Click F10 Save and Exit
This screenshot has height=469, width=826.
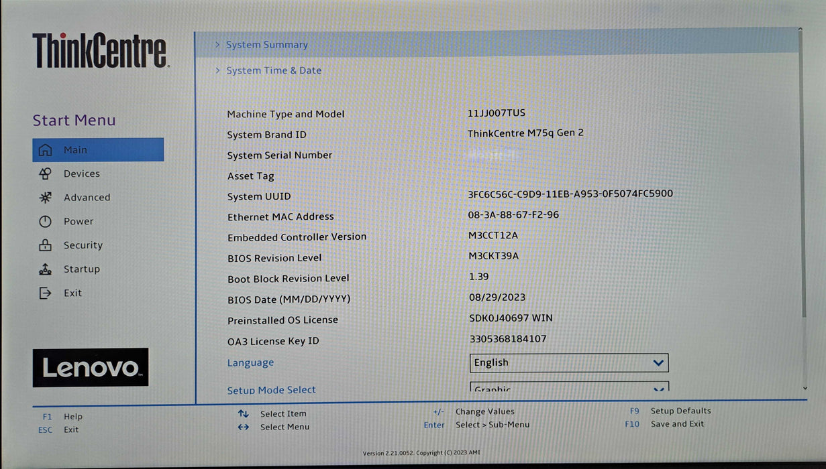[x=664, y=424]
